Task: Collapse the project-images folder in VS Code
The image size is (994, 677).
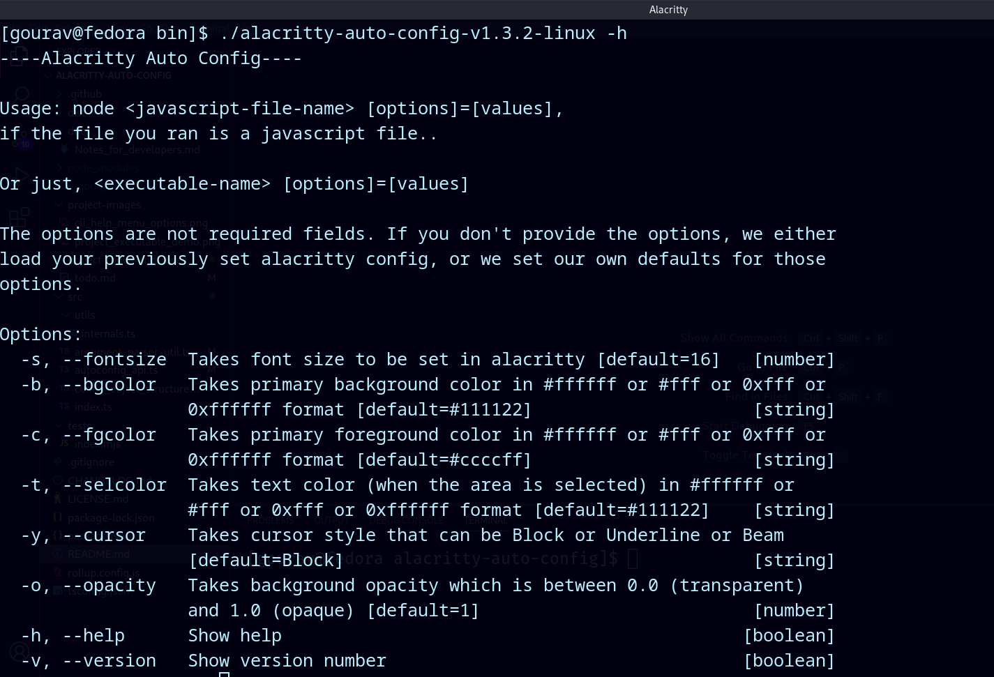Action: [x=99, y=205]
